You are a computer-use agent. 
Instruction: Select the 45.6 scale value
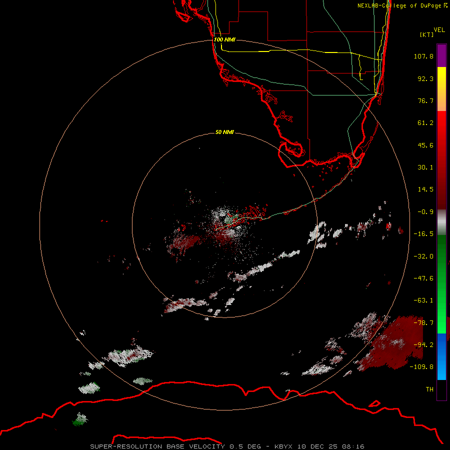click(x=425, y=145)
